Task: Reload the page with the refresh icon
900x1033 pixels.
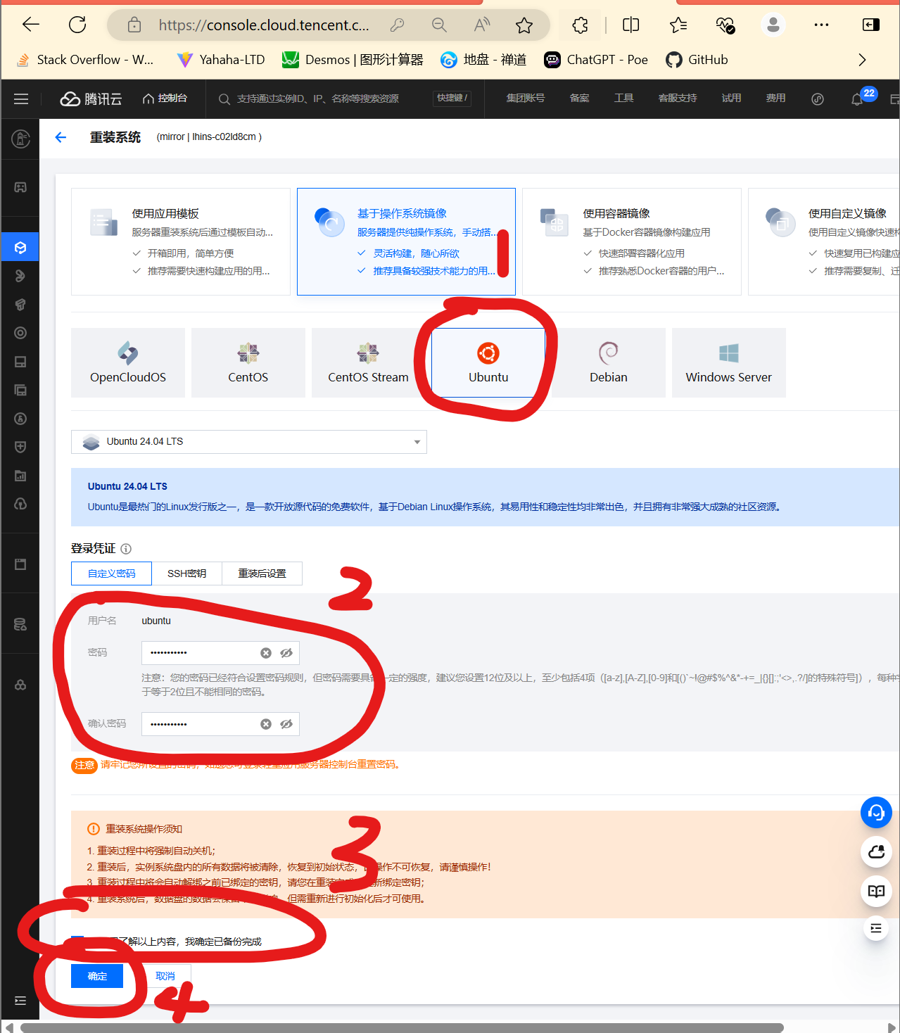Action: (77, 25)
